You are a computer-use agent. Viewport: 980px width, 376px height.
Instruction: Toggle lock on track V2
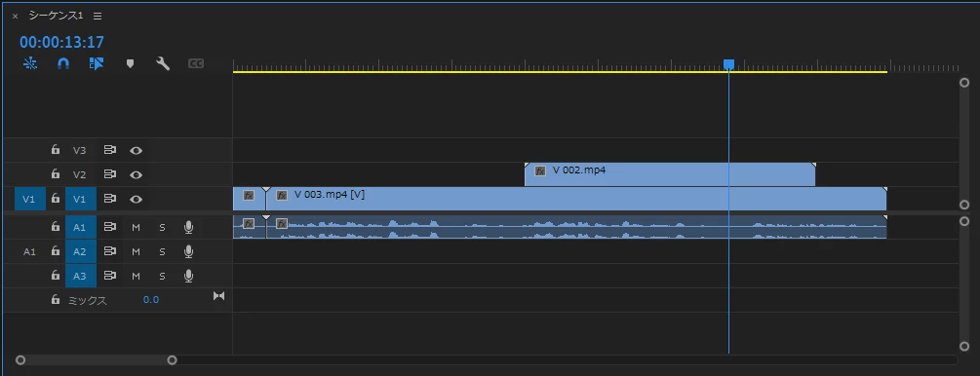point(56,174)
